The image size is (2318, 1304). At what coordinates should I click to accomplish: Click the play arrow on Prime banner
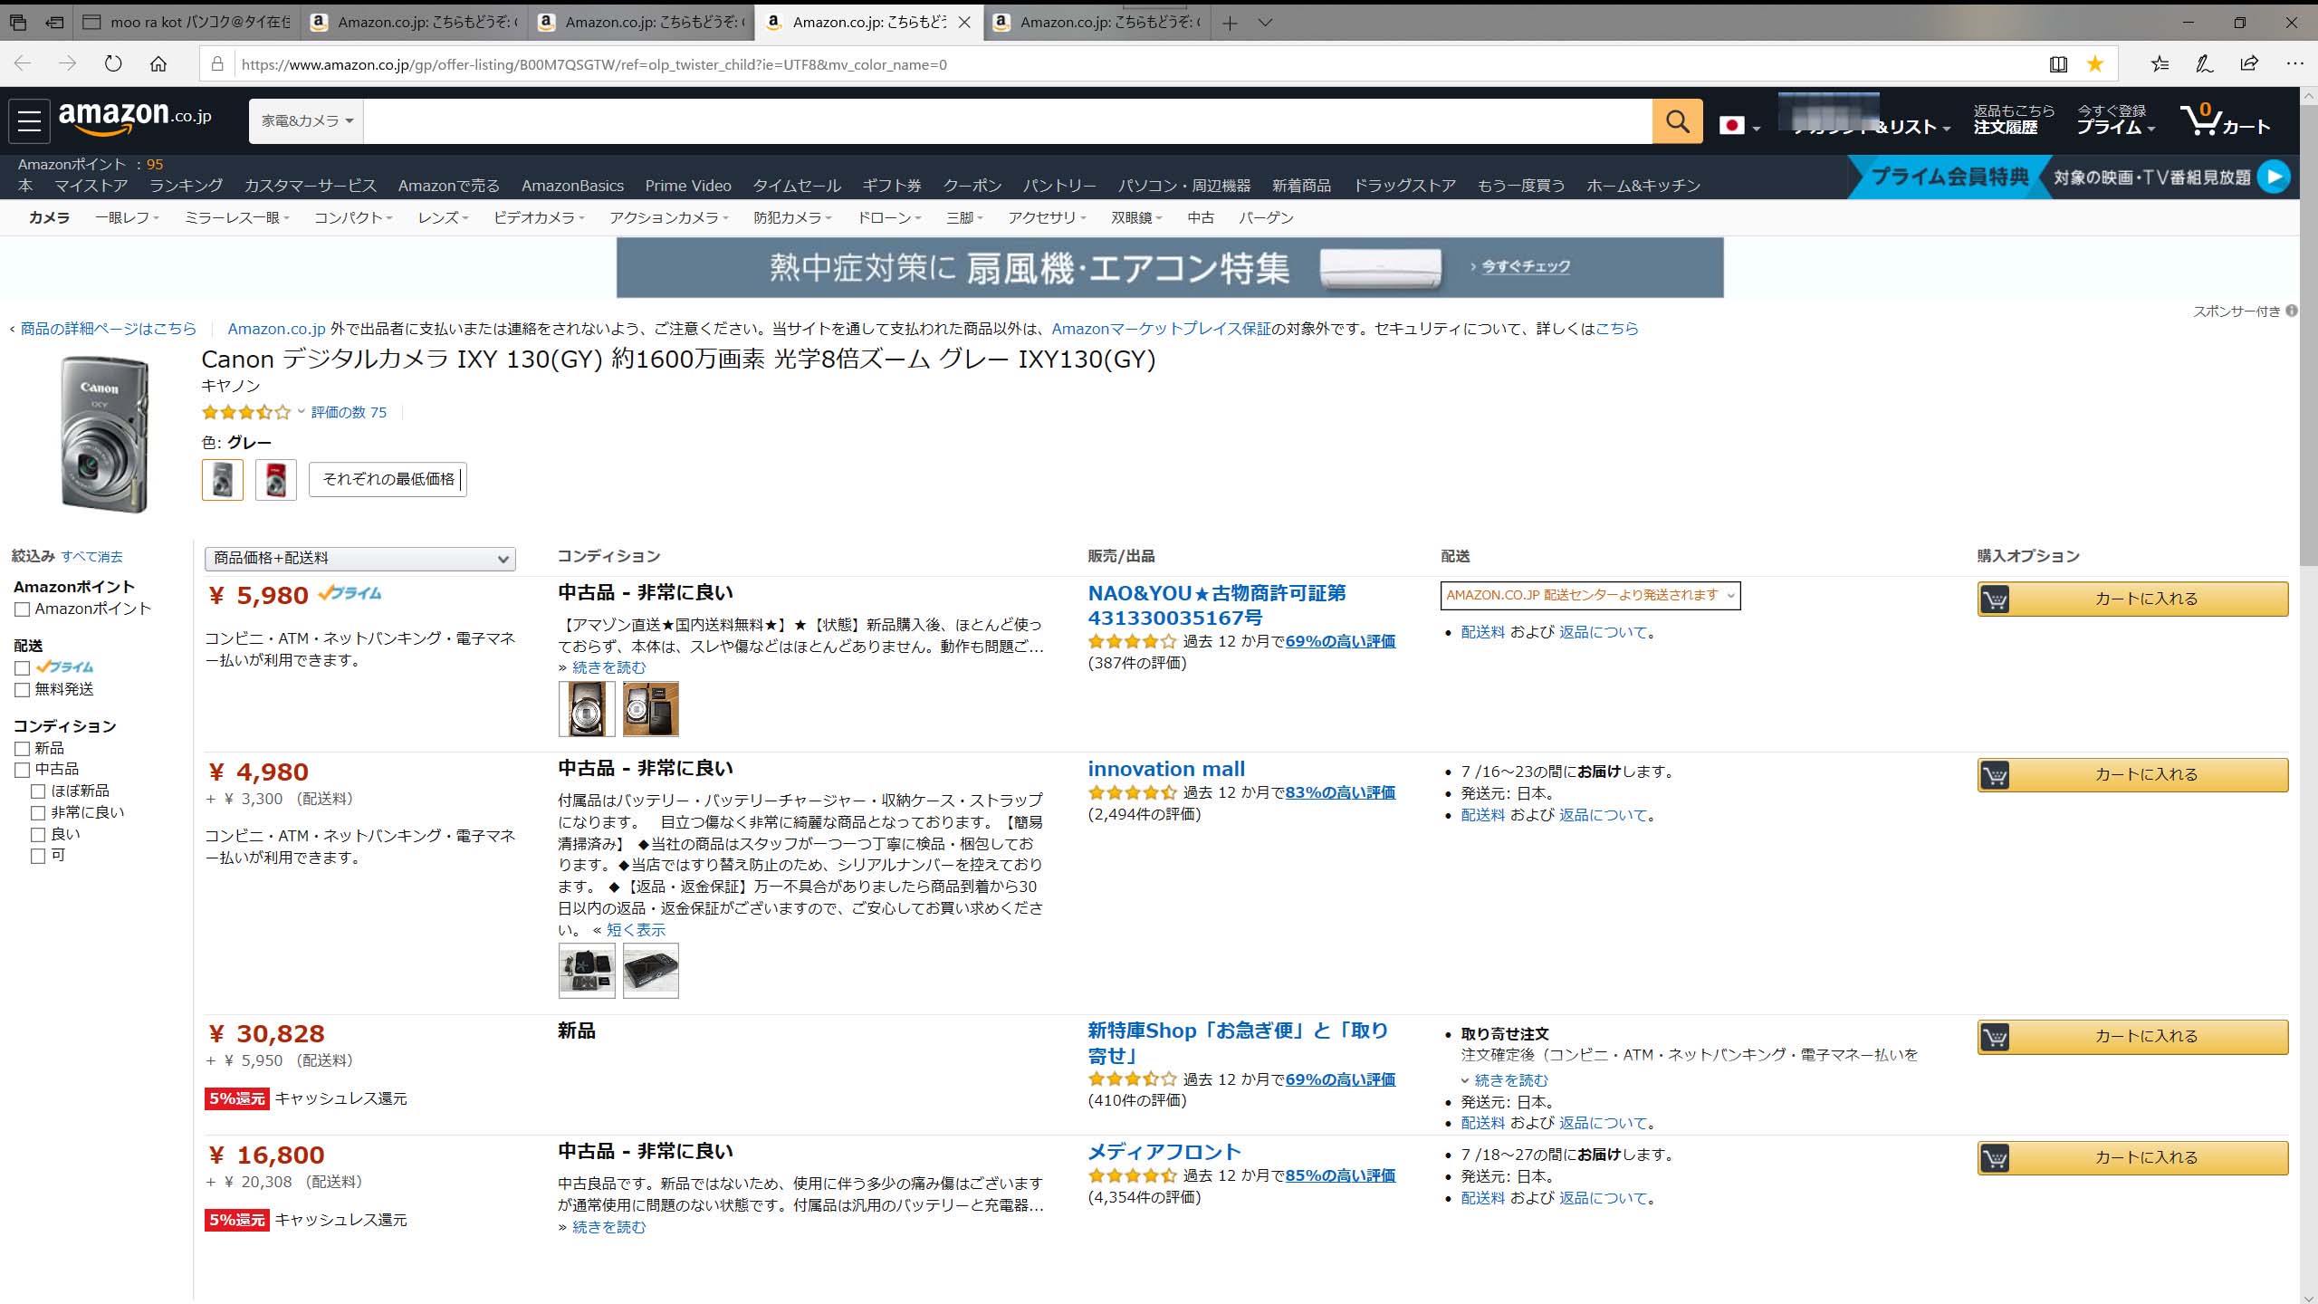pos(2274,177)
